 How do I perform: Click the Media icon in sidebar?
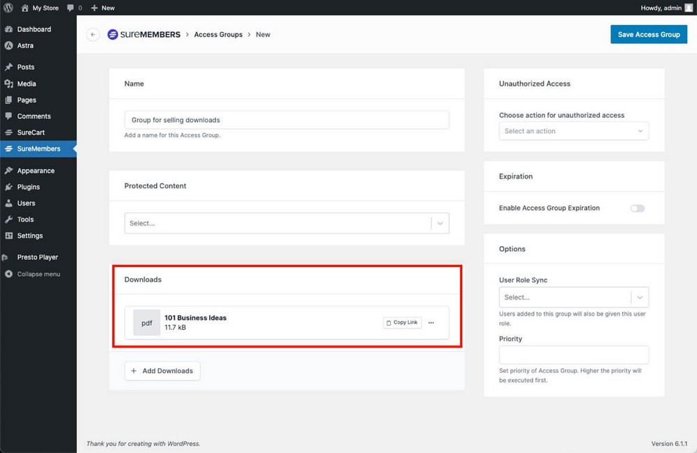click(8, 84)
